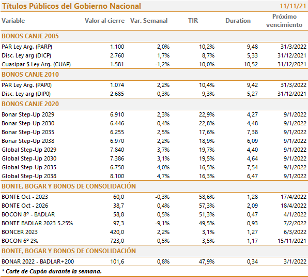This screenshot has height=277, width=308.
Task: Click the BOCON 8° - BADLAR row label
Action: 28,215
